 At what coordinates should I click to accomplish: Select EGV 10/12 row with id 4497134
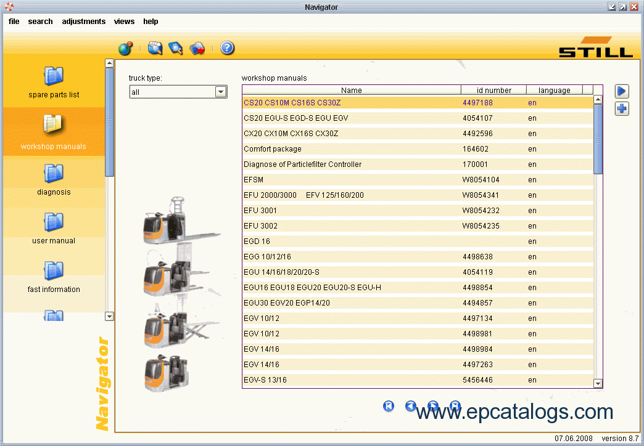[x=418, y=318]
